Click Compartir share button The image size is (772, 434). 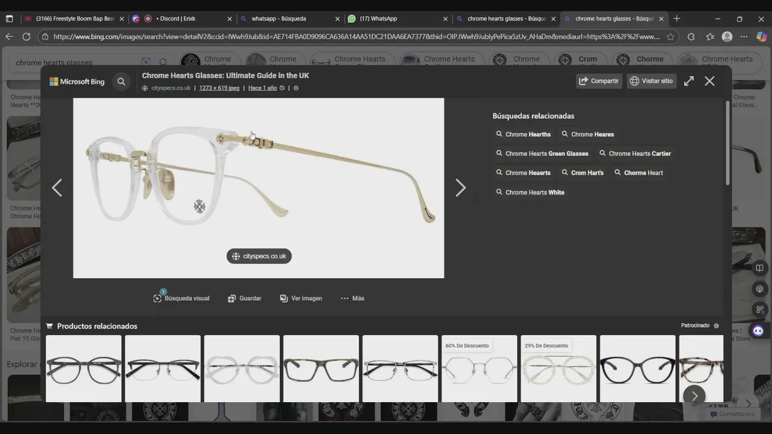click(x=599, y=81)
